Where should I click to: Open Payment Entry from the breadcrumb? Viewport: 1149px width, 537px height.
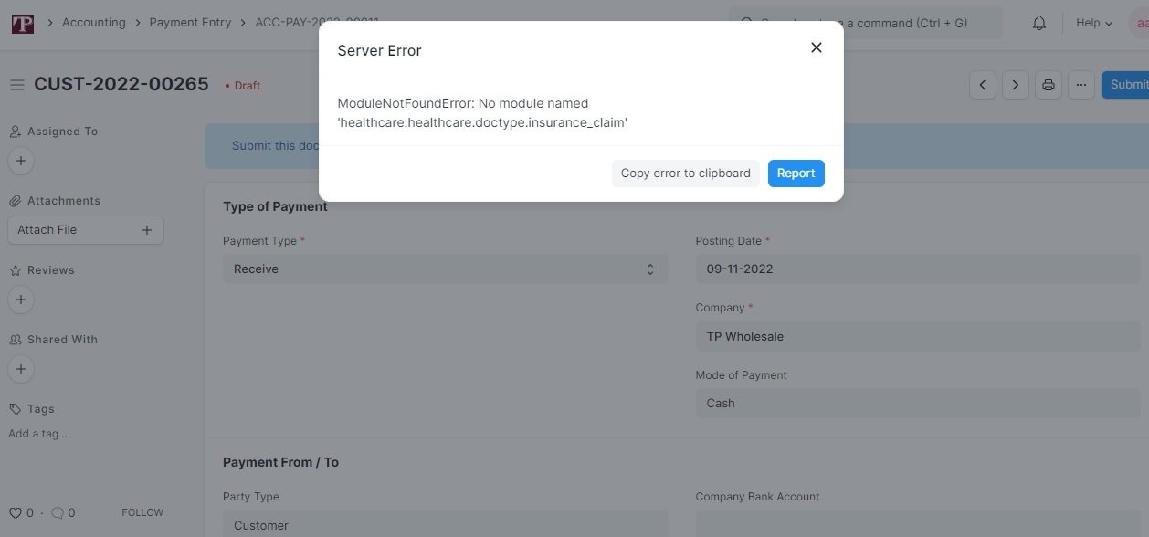coord(190,22)
